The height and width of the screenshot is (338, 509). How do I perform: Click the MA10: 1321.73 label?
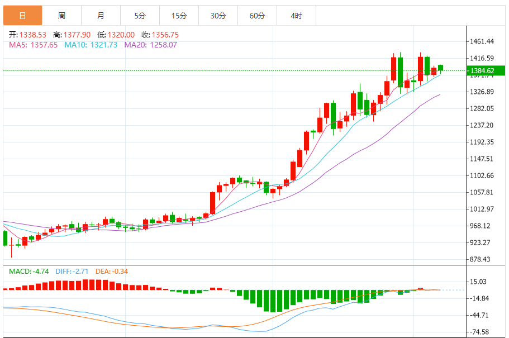pos(91,45)
